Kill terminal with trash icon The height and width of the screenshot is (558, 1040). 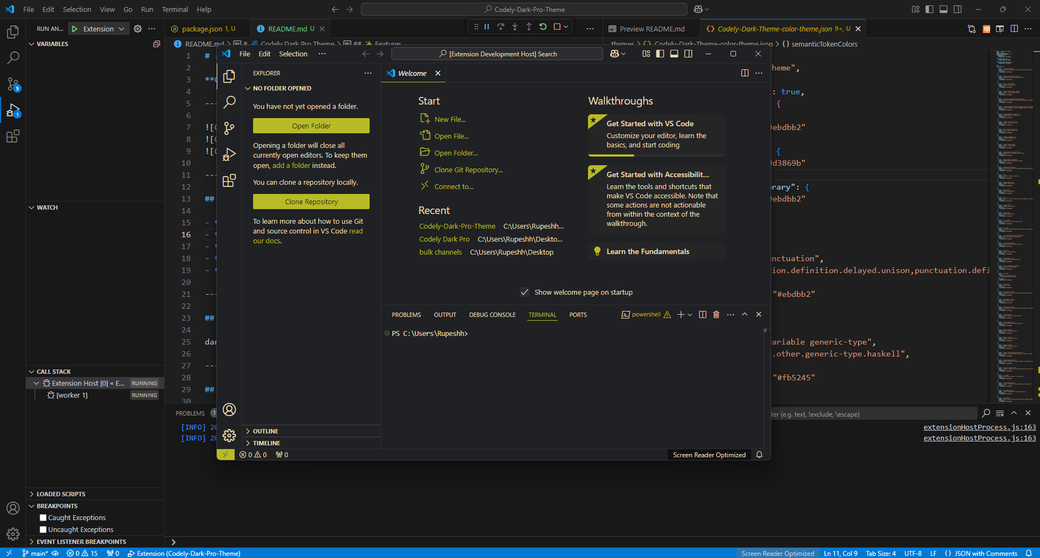click(716, 315)
